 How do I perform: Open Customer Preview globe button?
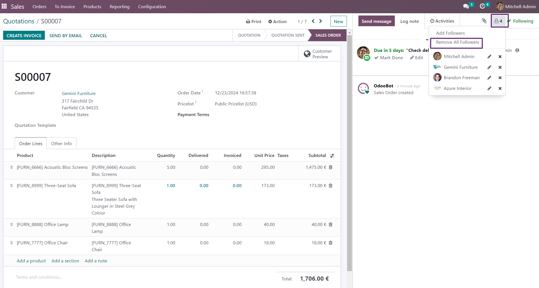point(319,54)
